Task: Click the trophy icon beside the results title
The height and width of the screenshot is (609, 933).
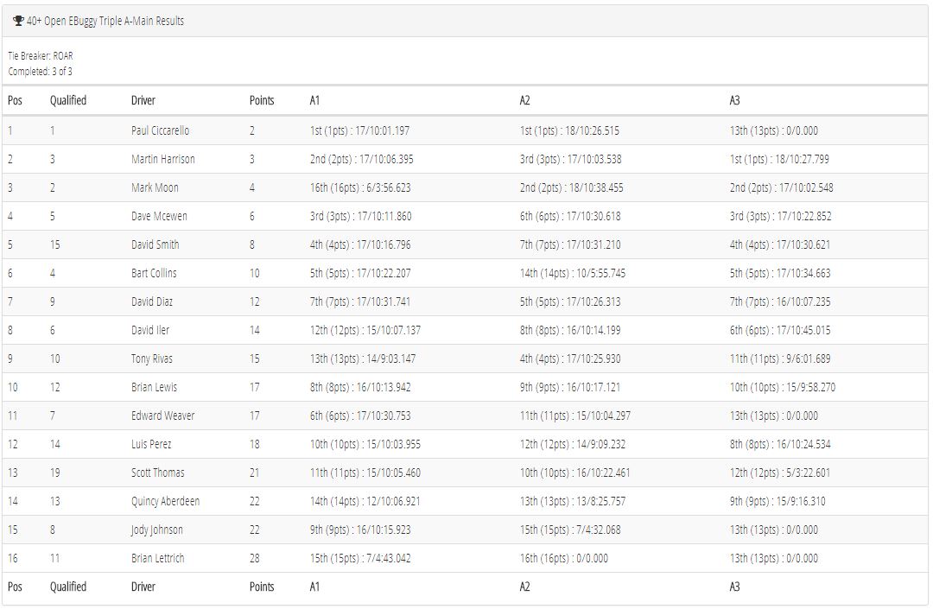Action: click(x=18, y=21)
